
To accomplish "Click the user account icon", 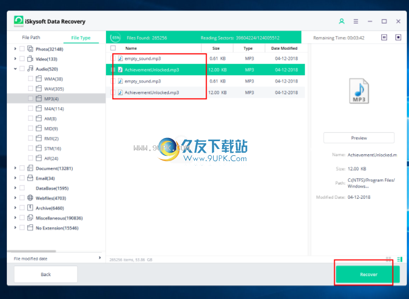I will [x=342, y=21].
